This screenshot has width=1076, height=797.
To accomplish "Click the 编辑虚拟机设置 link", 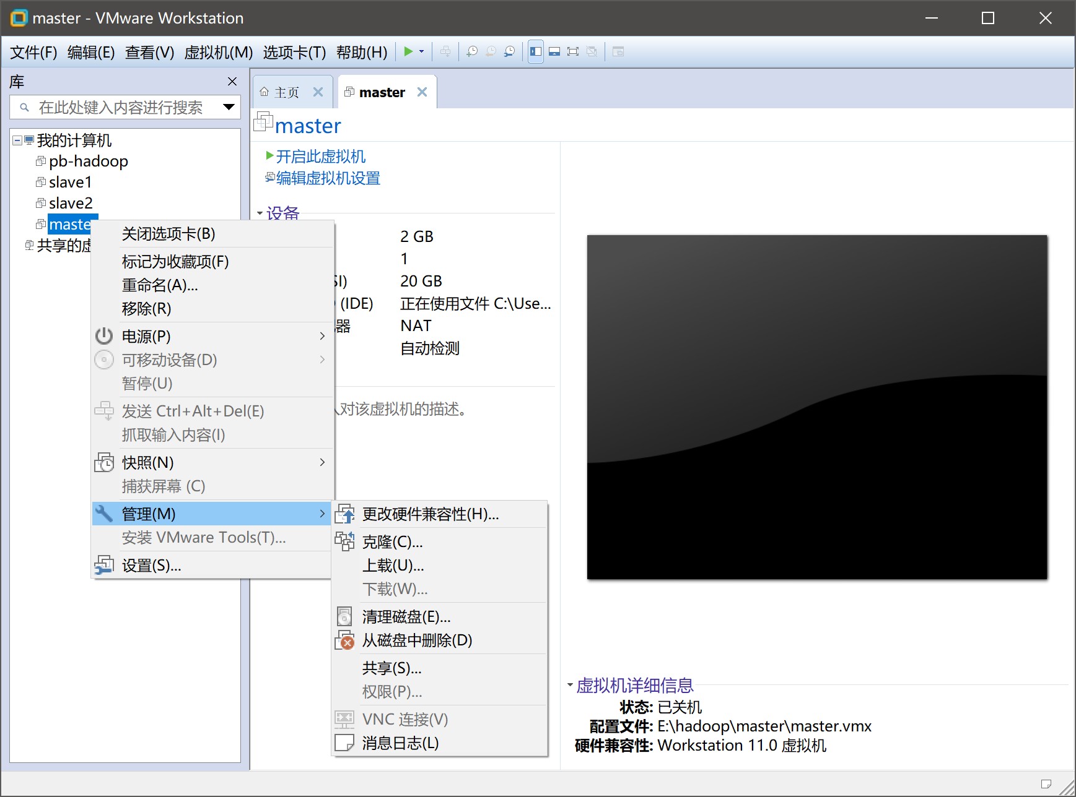I will 328,179.
